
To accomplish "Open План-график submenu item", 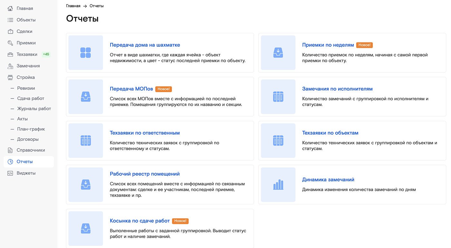I will click(31, 129).
